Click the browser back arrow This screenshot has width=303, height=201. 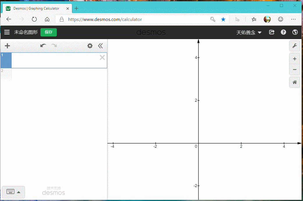9,19
